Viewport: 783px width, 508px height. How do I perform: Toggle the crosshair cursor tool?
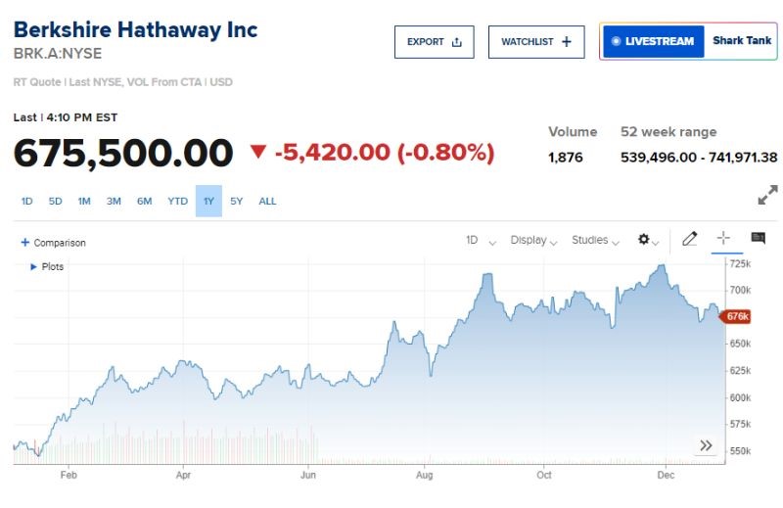(x=723, y=238)
